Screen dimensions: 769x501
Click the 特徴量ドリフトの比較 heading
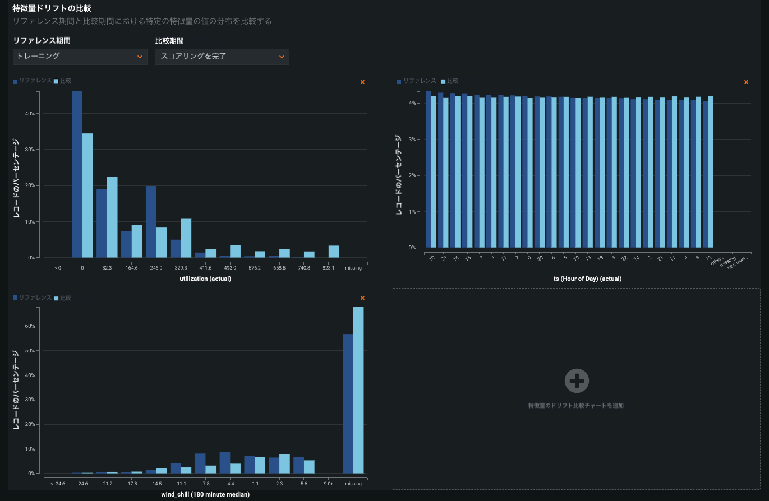[x=52, y=8]
